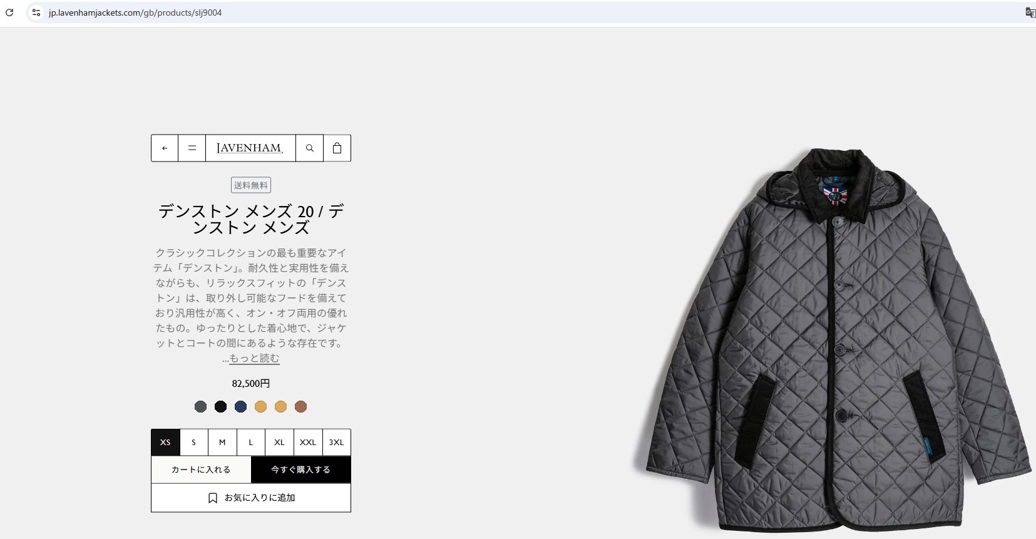Click カートに入れる add to cart button
Viewport: 1036px width, 539px height.
pos(201,470)
